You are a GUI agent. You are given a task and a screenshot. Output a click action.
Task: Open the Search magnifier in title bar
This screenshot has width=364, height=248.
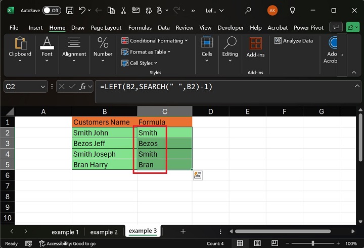click(x=248, y=10)
